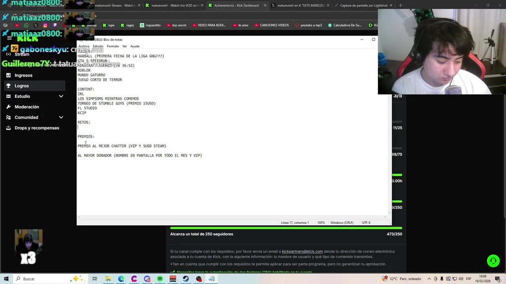Close the matumorell Watch the VOD tab

coord(202,6)
